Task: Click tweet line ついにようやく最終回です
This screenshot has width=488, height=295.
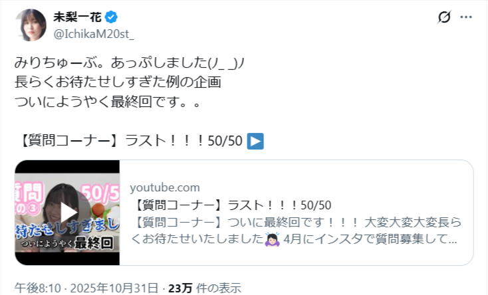Action: pyautogui.click(x=107, y=102)
